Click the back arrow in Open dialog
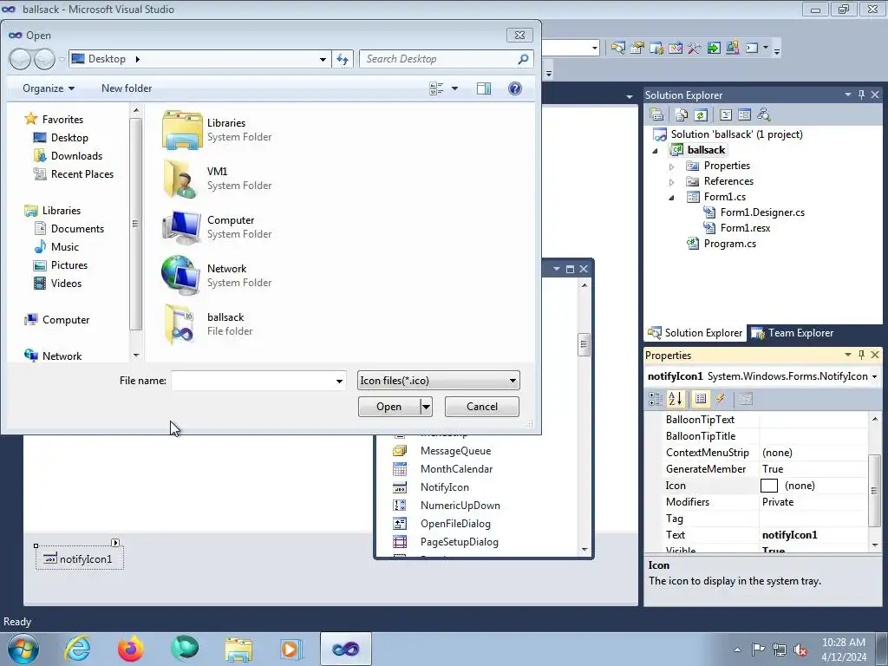 point(21,59)
